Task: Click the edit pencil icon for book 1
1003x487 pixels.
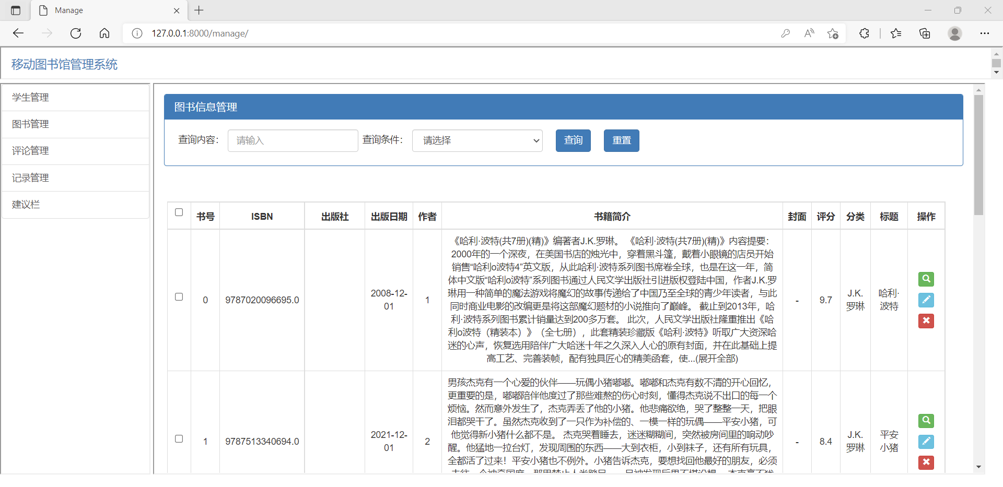Action: [926, 442]
